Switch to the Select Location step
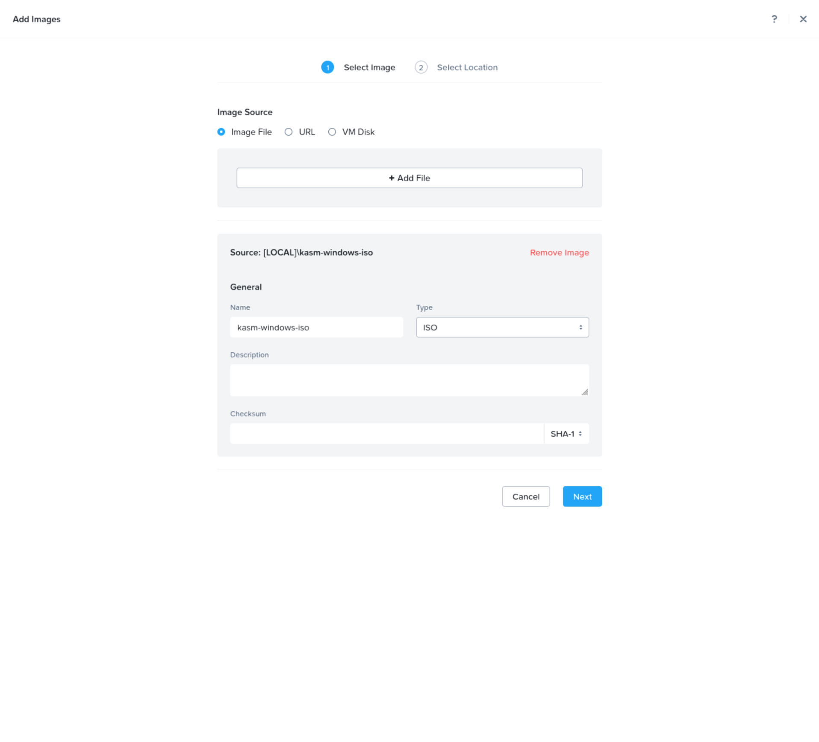 point(467,67)
